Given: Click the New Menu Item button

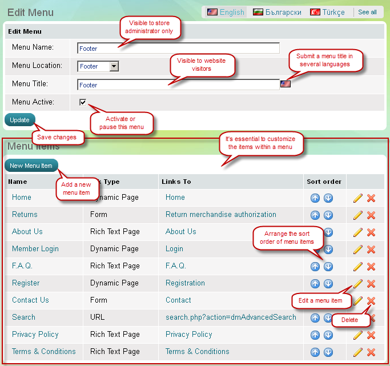Looking at the screenshot, I should click(31, 166).
